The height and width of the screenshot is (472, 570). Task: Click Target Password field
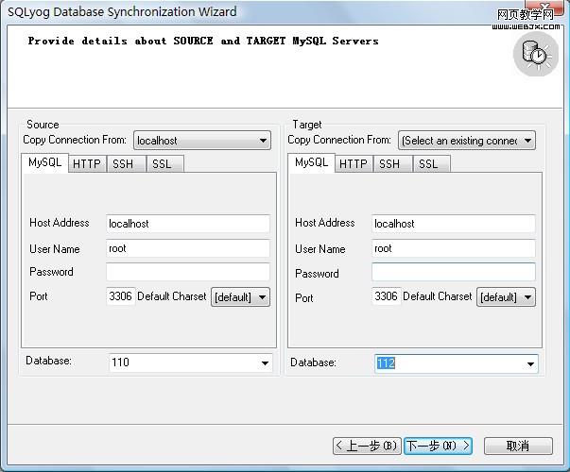[x=454, y=272]
